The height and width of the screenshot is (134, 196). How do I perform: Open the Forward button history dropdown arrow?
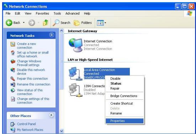click(x=38, y=23)
